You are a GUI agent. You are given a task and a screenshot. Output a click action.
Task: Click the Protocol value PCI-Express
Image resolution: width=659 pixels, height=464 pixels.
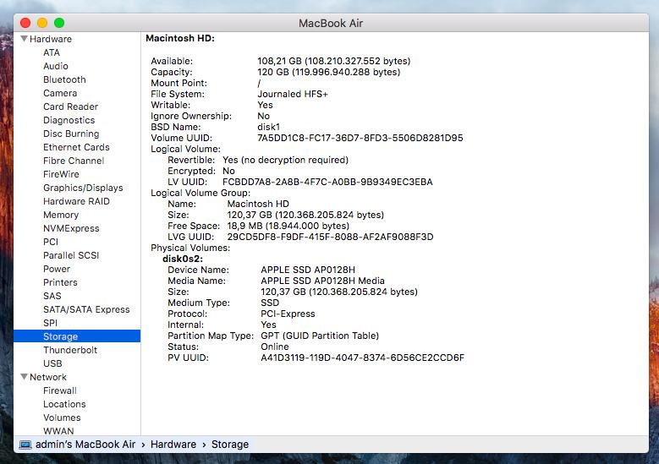(x=288, y=314)
